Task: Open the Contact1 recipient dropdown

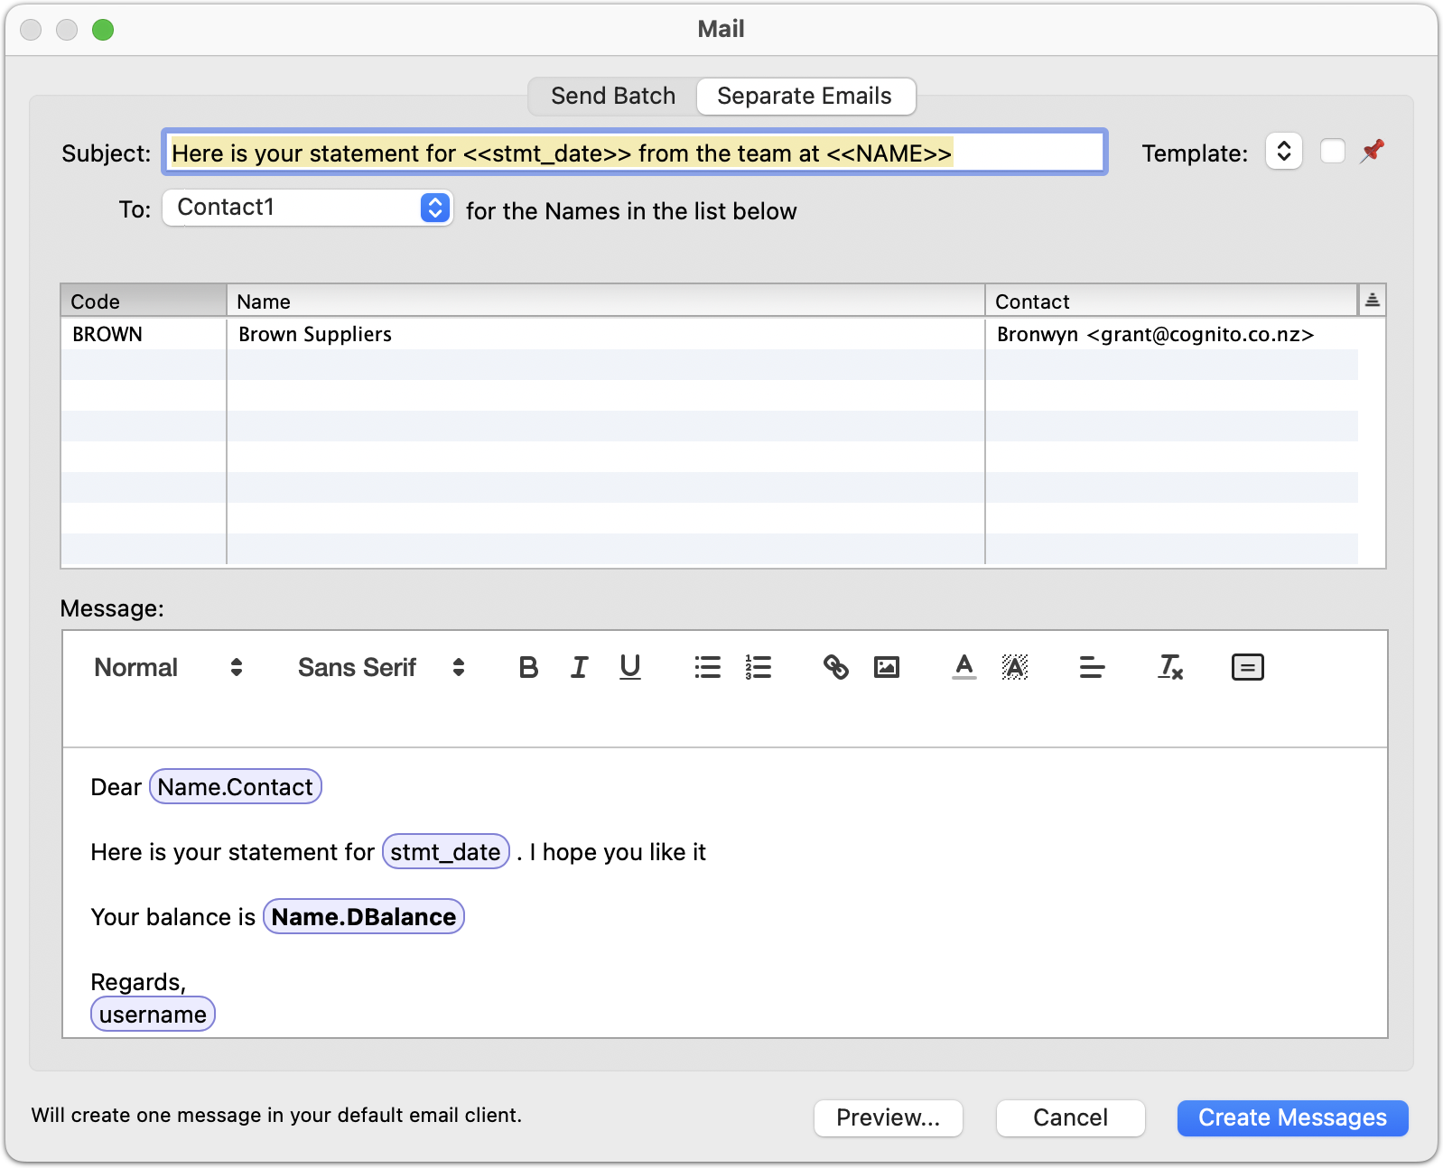Action: (307, 208)
